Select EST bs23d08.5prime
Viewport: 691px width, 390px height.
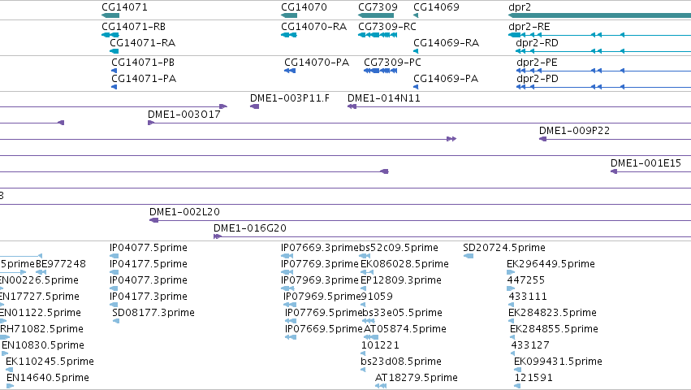(x=401, y=362)
